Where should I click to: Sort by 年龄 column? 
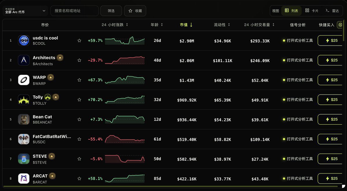click(157, 25)
